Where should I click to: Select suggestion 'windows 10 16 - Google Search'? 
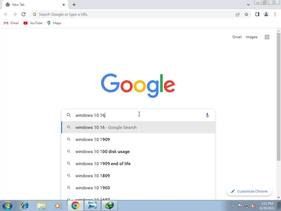138,127
